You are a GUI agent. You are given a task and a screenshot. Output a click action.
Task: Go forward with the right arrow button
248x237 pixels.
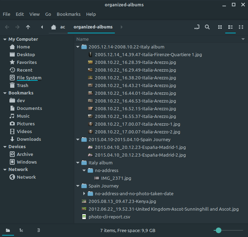(x=18, y=27)
